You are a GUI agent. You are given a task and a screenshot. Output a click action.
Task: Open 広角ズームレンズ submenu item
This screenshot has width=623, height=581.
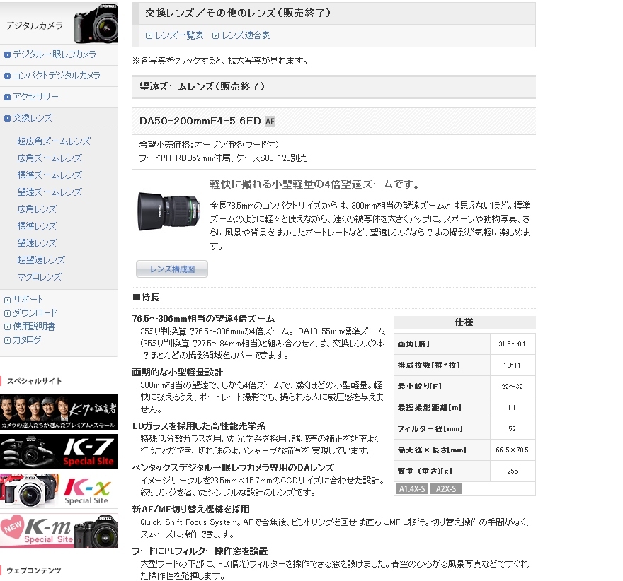pyautogui.click(x=50, y=158)
